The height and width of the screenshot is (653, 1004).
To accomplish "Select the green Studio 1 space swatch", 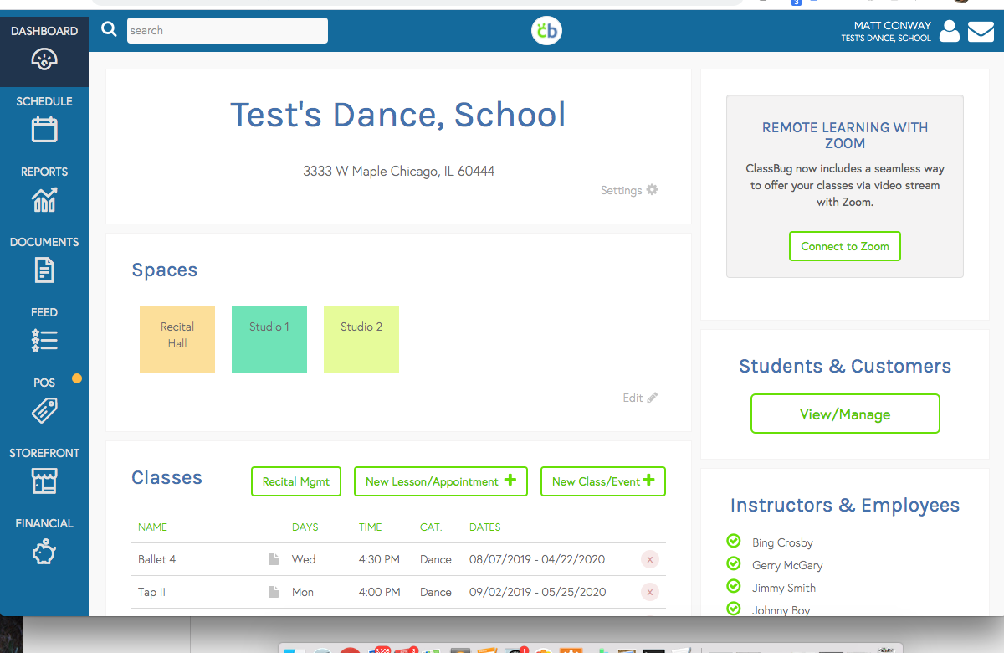I will 269,338.
